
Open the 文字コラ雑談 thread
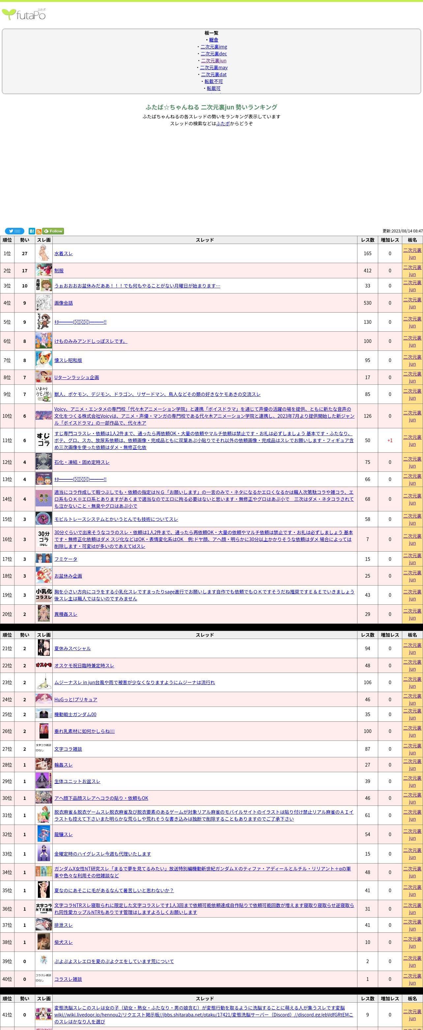point(68,749)
